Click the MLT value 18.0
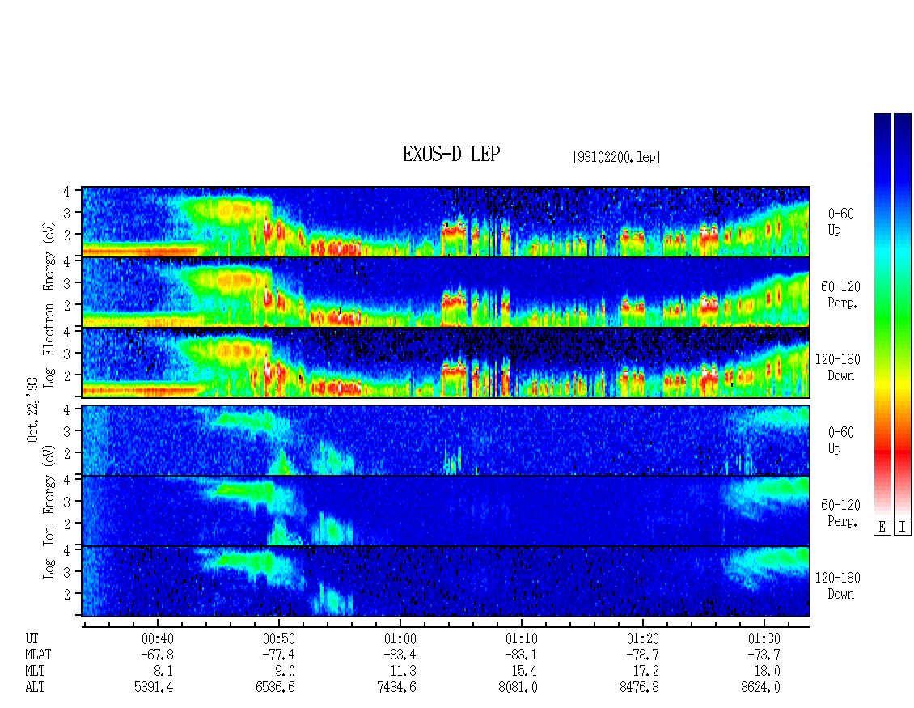Screen dimensions: 914x708 click(767, 672)
